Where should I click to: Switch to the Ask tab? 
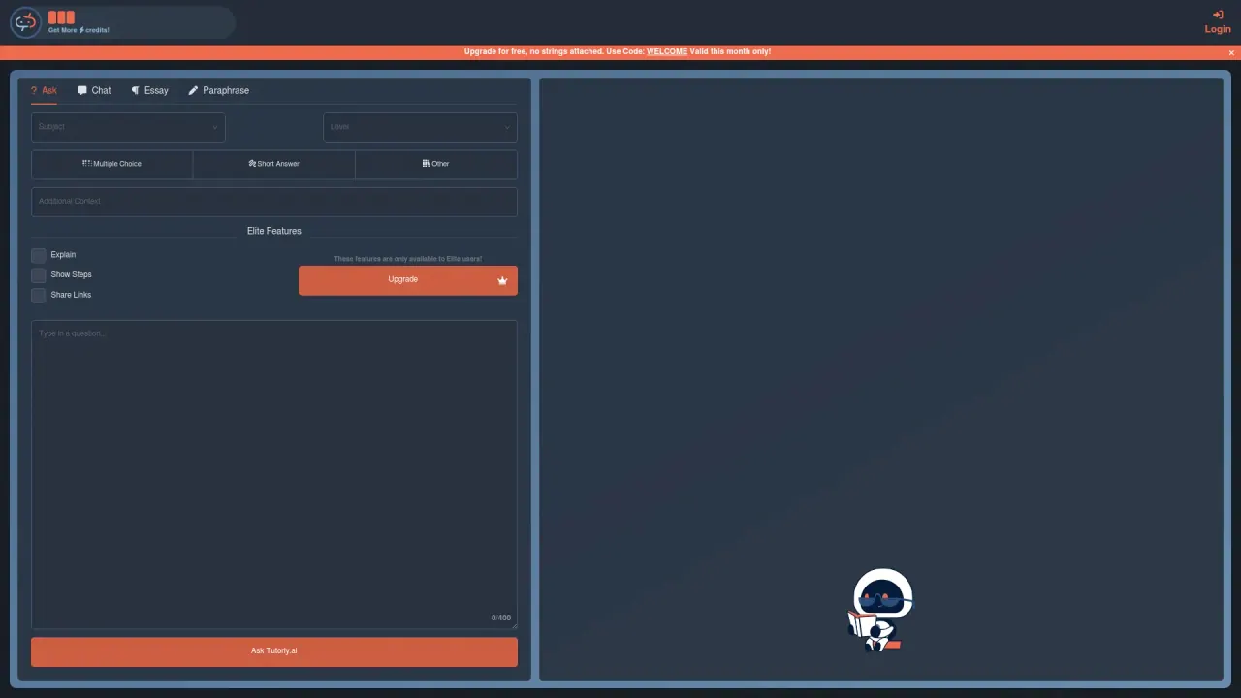[x=44, y=90]
